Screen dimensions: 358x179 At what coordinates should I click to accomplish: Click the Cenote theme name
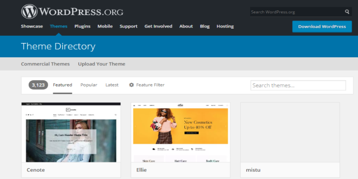[x=36, y=170]
